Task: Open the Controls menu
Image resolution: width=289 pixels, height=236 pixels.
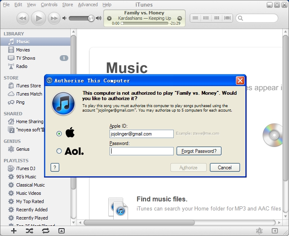Action: coord(49,5)
